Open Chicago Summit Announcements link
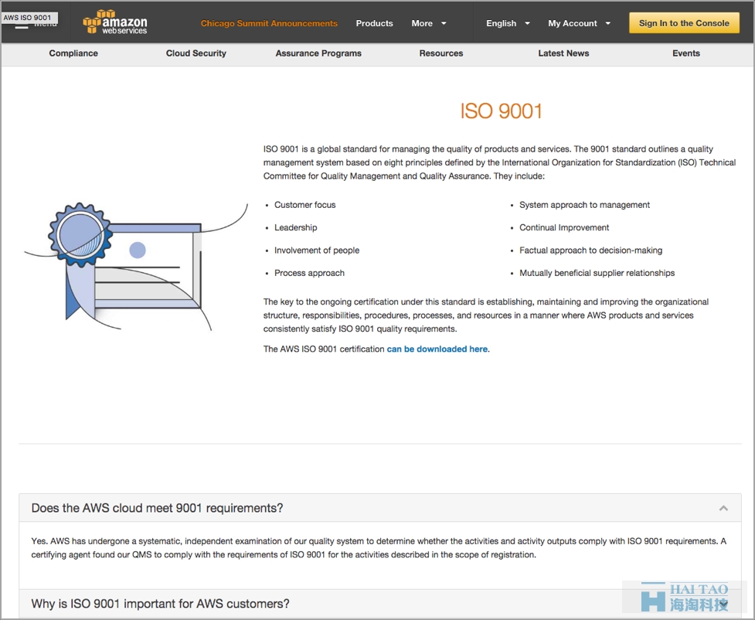The width and height of the screenshot is (755, 620). (x=269, y=23)
